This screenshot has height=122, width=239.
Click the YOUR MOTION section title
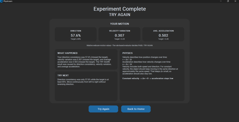120,24
